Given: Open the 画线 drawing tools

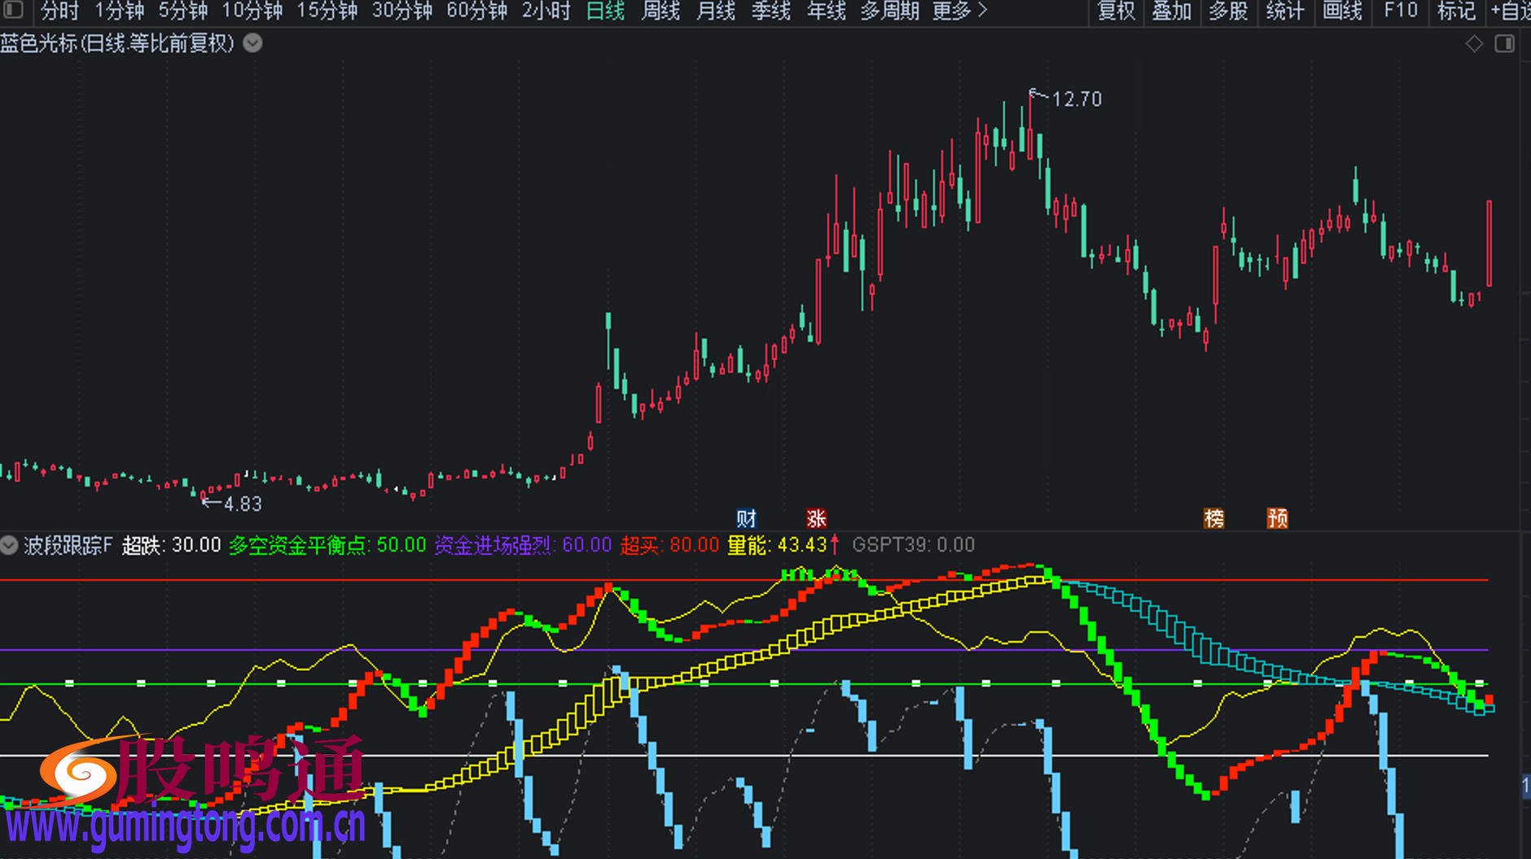Looking at the screenshot, I should click(x=1342, y=11).
